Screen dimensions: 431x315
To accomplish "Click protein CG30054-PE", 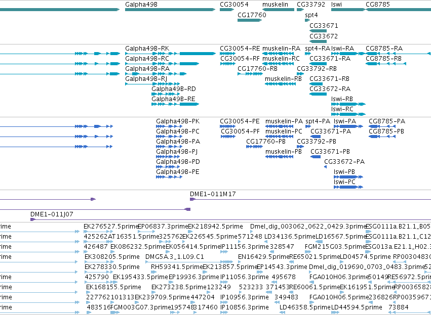I will (x=227, y=126).
